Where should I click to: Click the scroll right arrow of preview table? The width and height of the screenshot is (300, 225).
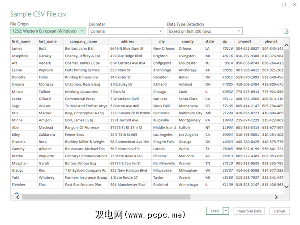point(276,197)
